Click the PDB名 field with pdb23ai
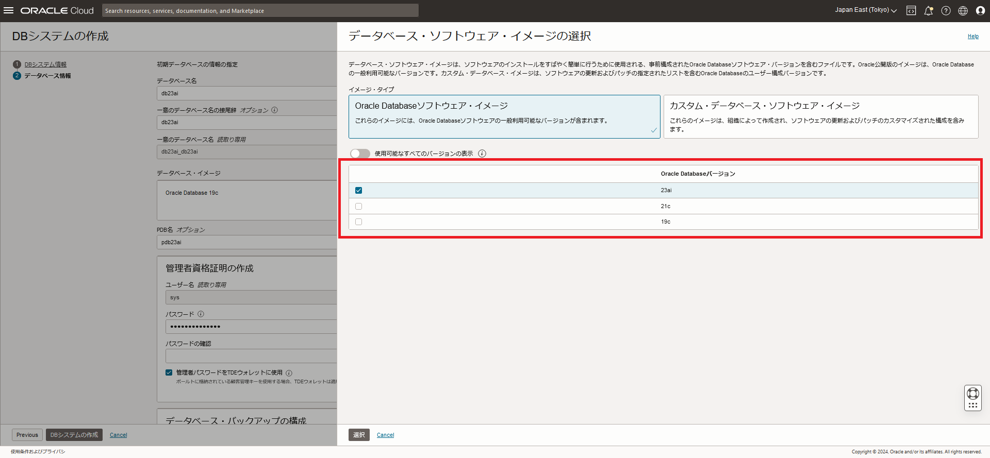This screenshot has height=458, width=990. tap(247, 242)
